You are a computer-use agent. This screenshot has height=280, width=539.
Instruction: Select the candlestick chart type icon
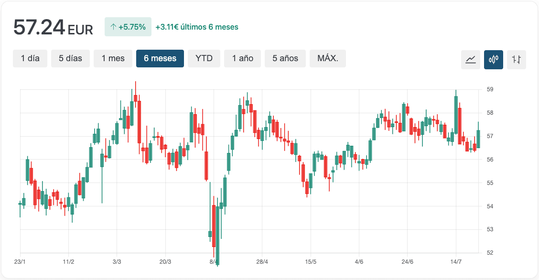click(x=494, y=60)
